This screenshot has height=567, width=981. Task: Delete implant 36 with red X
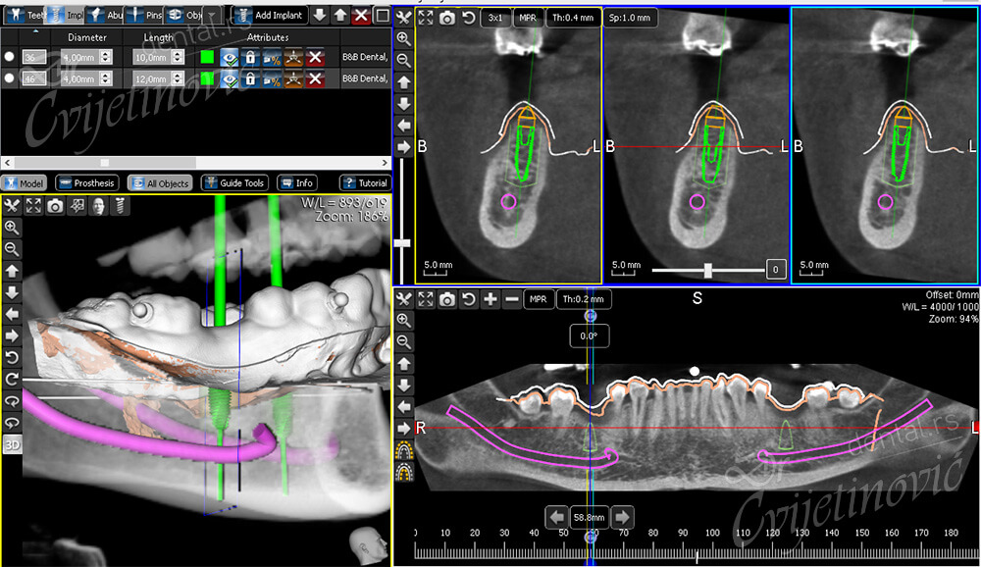coord(315,57)
